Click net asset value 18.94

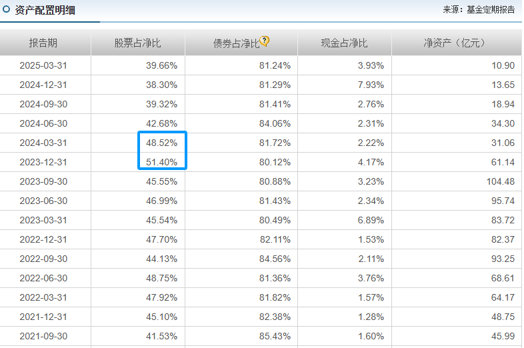(503, 104)
